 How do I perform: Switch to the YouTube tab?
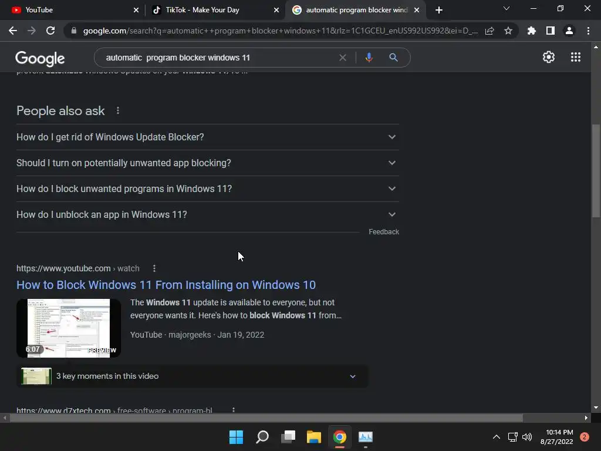[73, 10]
